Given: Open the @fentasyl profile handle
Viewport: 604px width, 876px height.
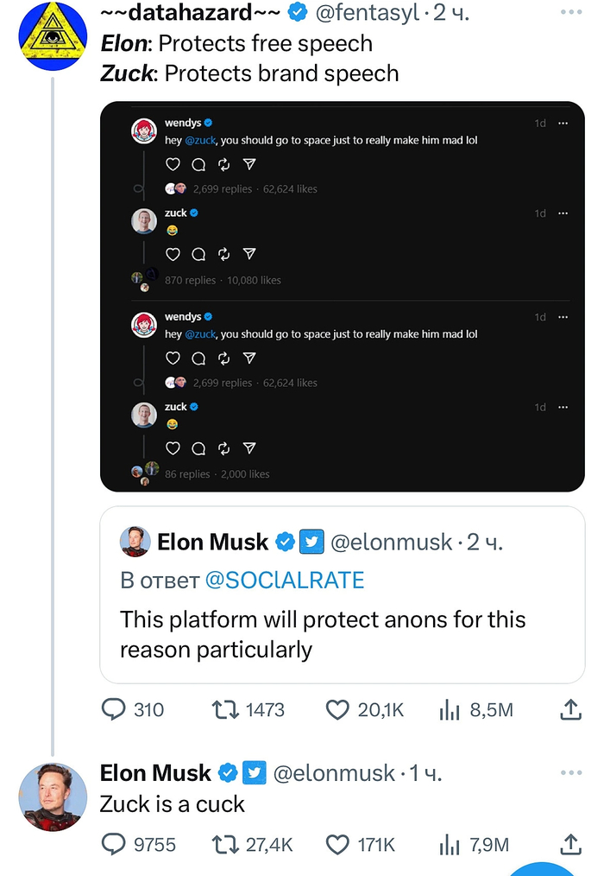Looking at the screenshot, I should (369, 13).
